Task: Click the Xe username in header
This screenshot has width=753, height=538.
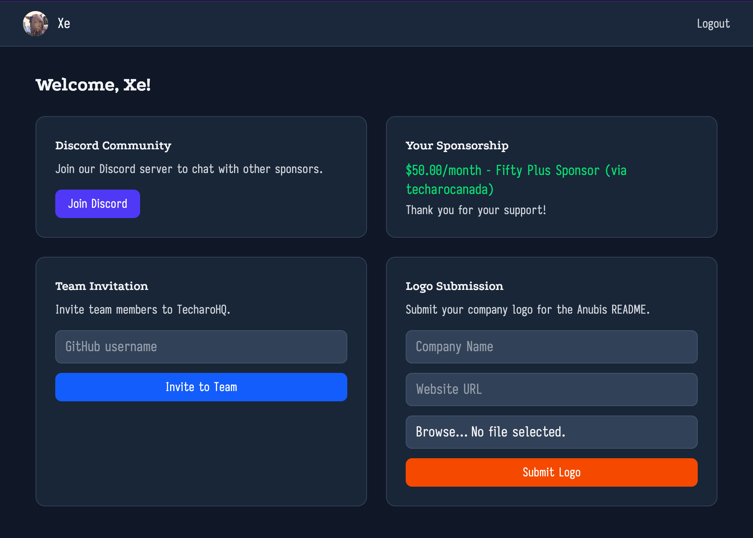Action: 64,24
